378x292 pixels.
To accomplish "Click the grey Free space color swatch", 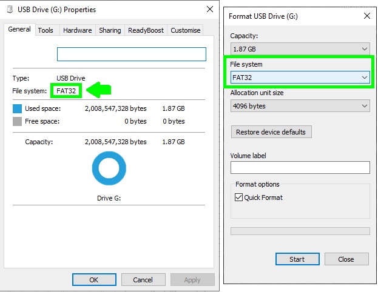I will 17,121.
